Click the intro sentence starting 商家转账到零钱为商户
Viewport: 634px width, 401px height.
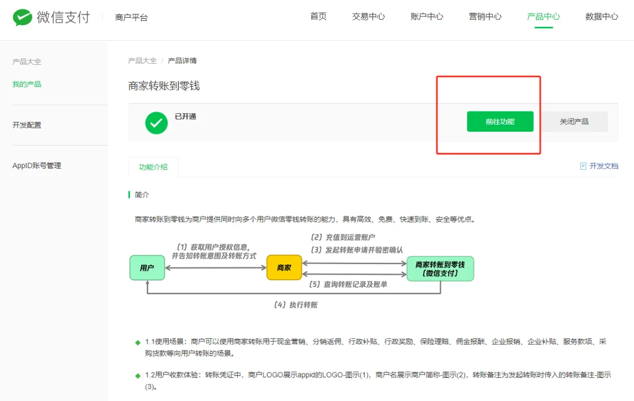(305, 220)
